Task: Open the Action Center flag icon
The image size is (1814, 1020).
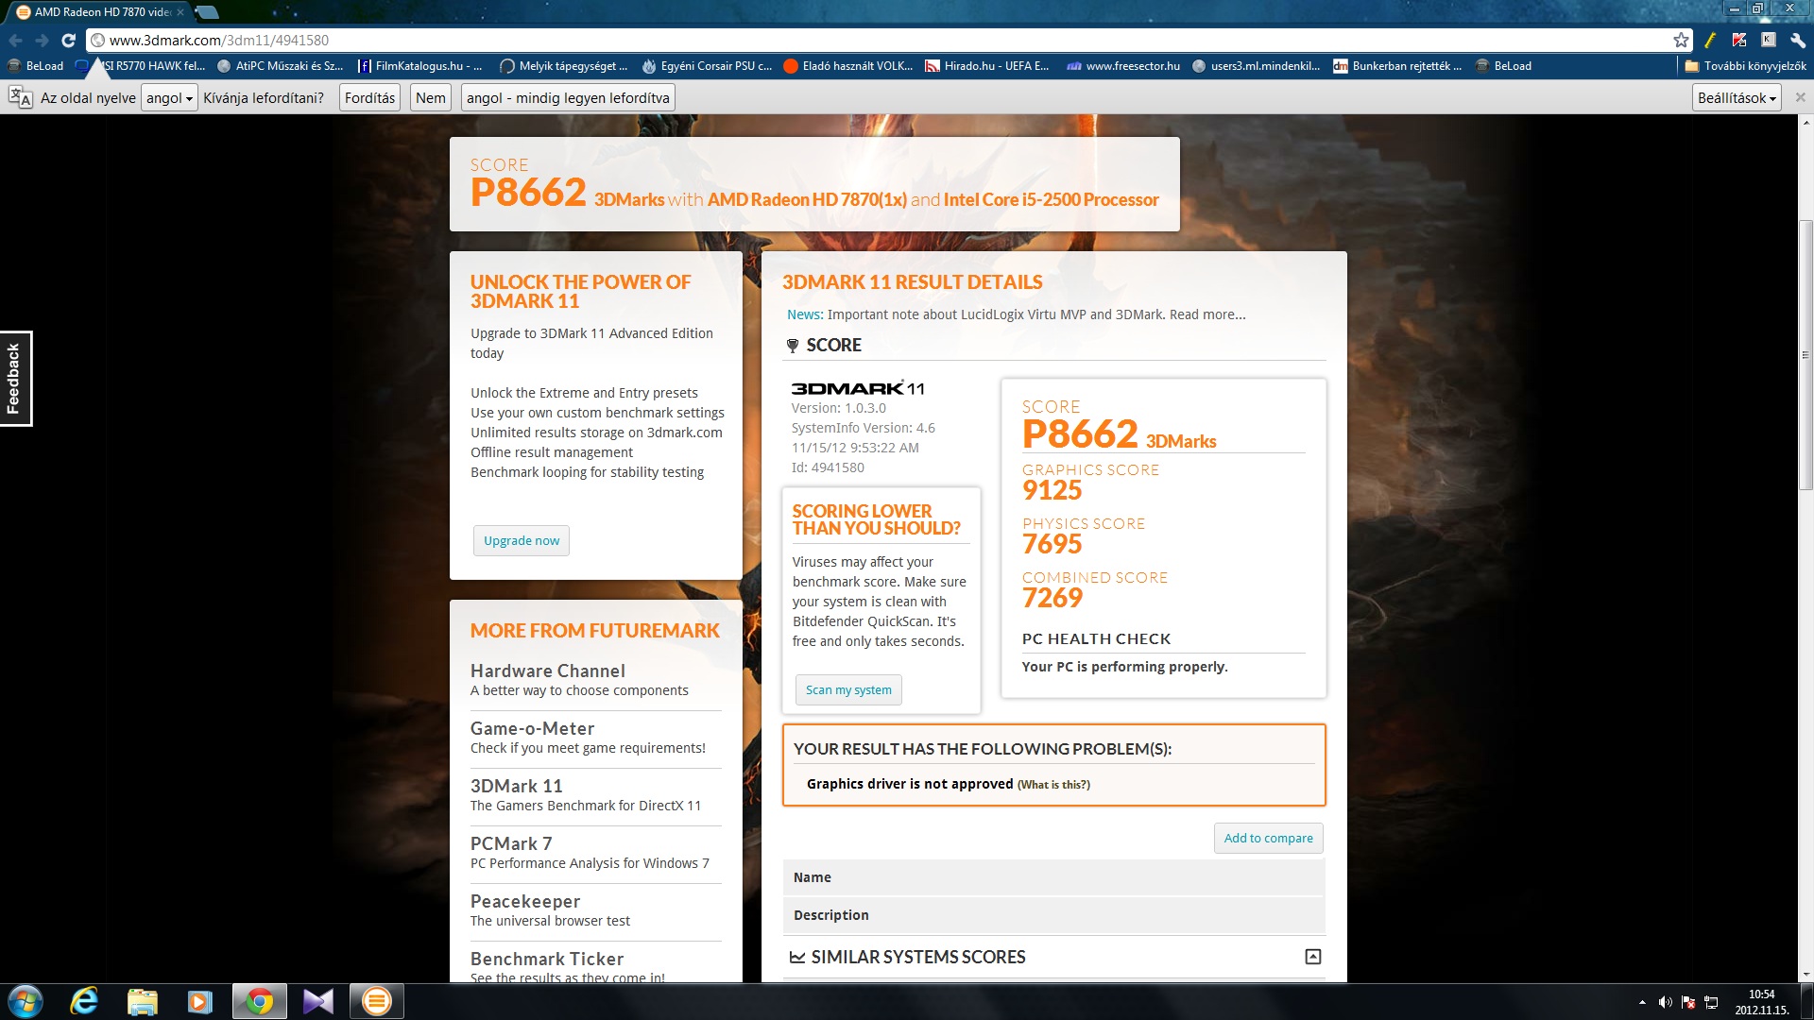Action: (1688, 1002)
